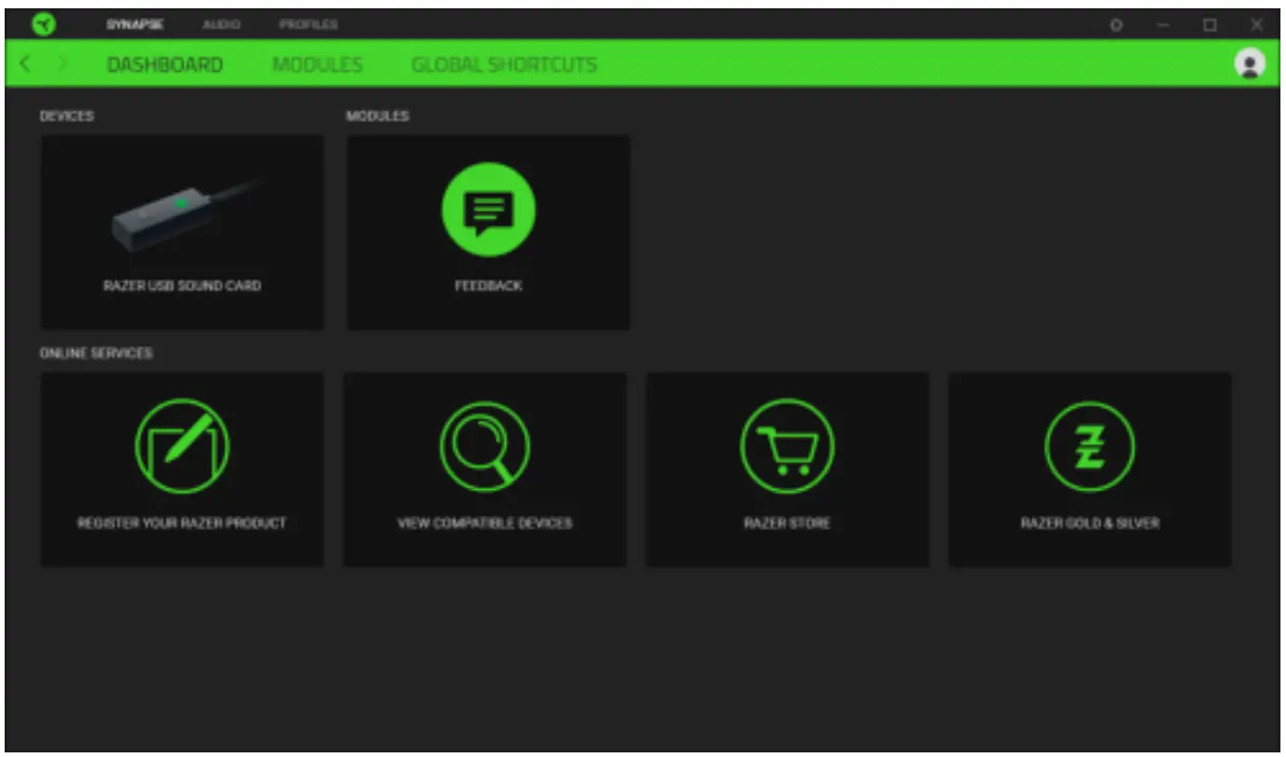
Task: Click the Feedback speech bubble icon
Action: pos(488,210)
